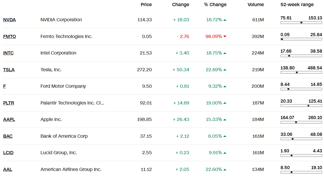Open the PLTR ticker link

pos(8,103)
